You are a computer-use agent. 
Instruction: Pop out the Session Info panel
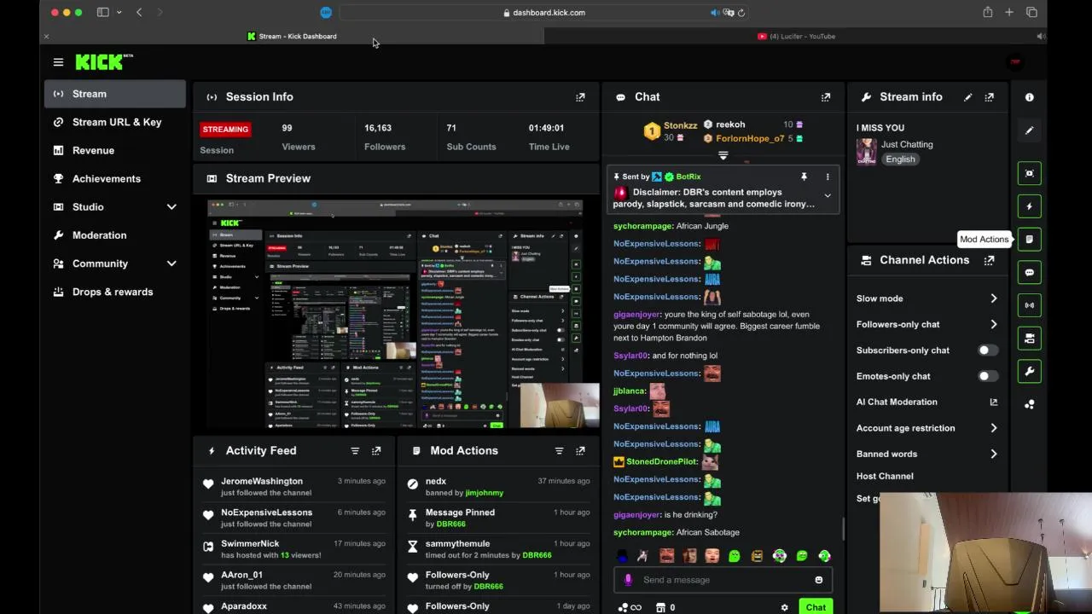580,97
